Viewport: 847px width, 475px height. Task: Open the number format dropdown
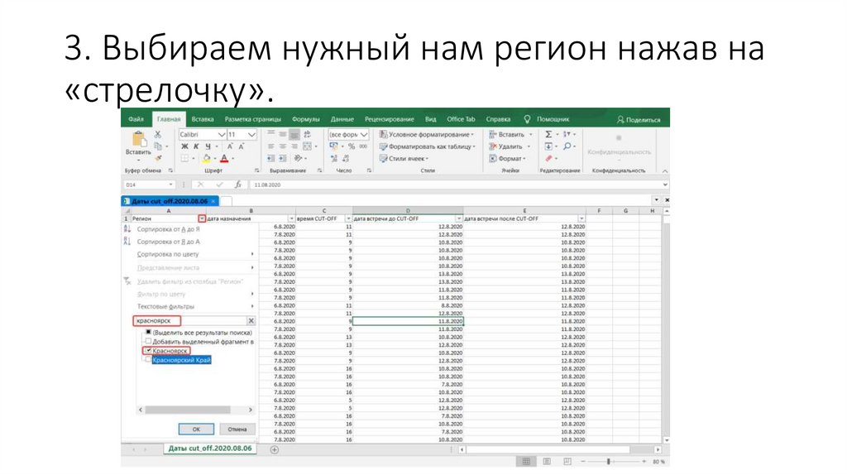click(364, 135)
